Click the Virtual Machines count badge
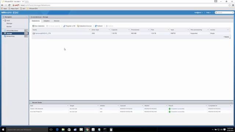235x132 pixels. click(26, 30)
